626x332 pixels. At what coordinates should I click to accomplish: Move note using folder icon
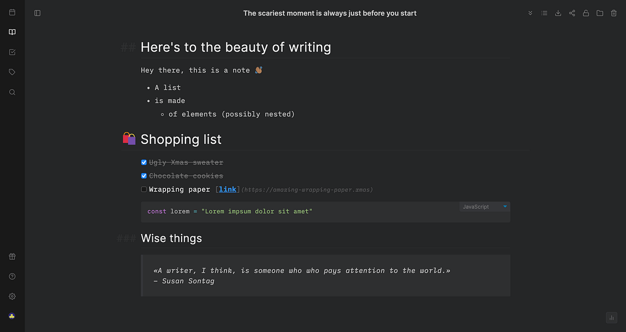(x=599, y=13)
